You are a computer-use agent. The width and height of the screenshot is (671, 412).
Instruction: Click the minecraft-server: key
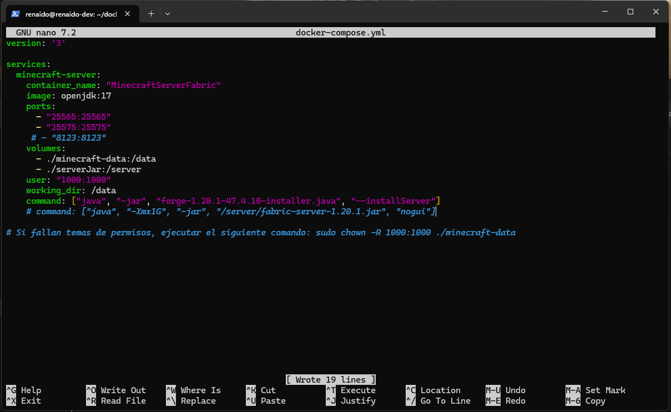pos(58,75)
